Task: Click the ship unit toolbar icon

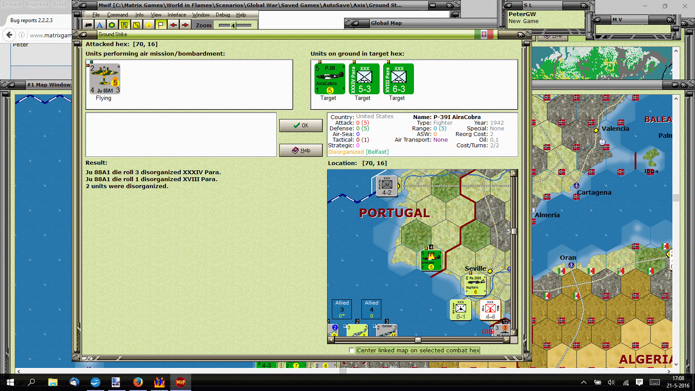Action: pos(88,25)
